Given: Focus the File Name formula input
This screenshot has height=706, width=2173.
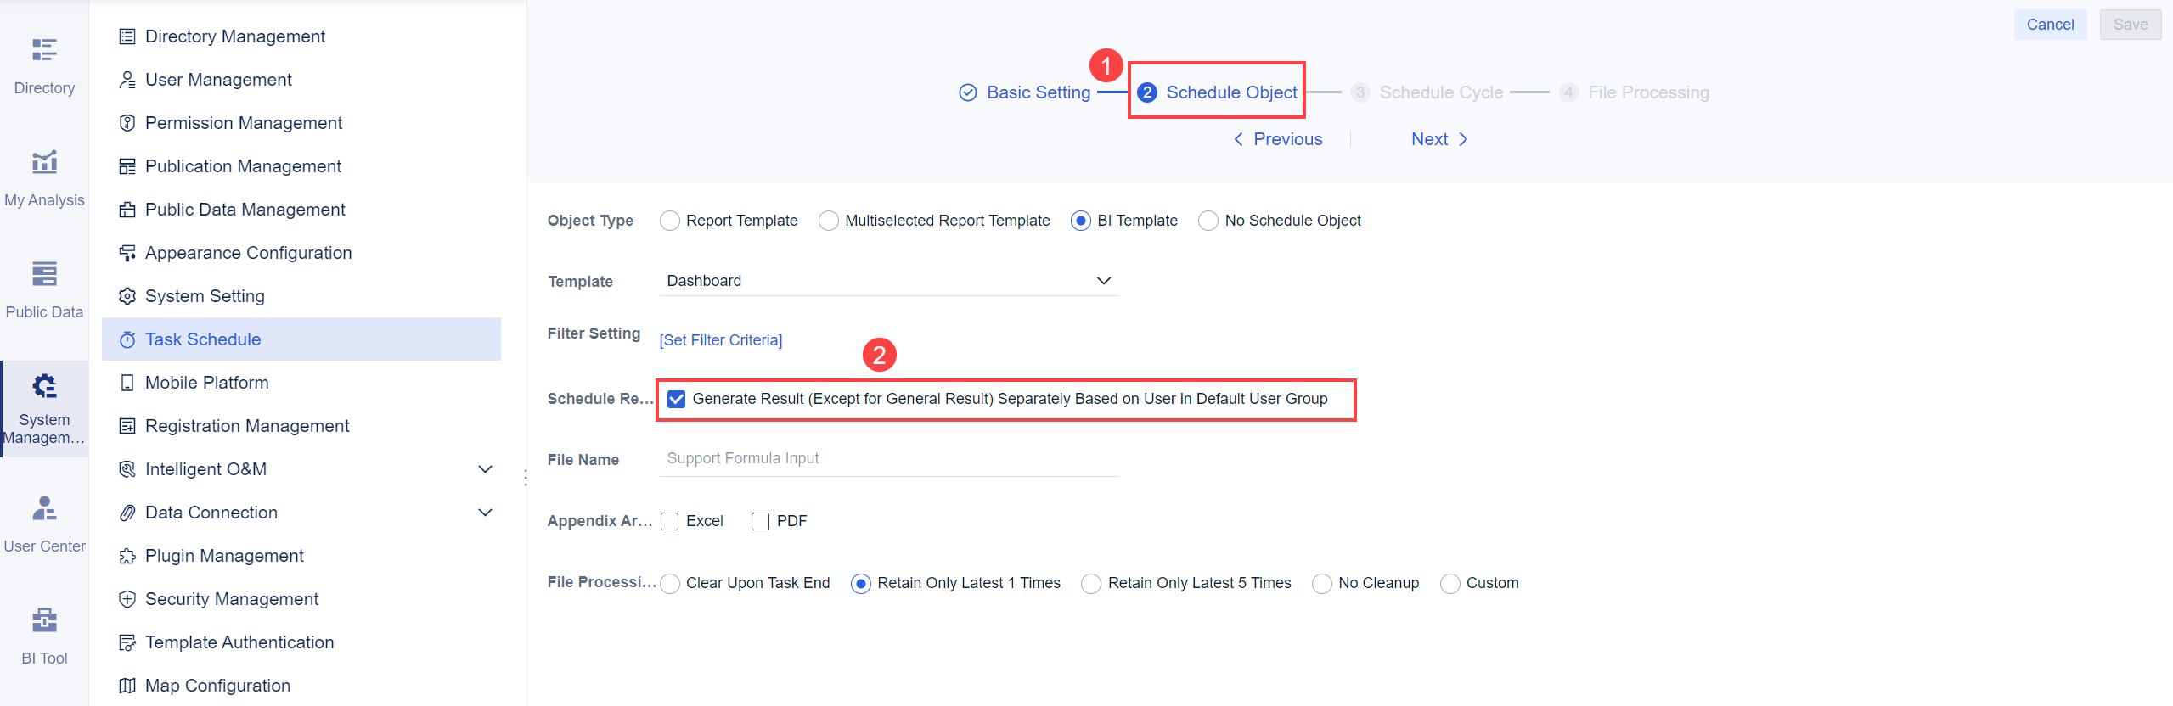Looking at the screenshot, I should pyautogui.click(x=888, y=459).
